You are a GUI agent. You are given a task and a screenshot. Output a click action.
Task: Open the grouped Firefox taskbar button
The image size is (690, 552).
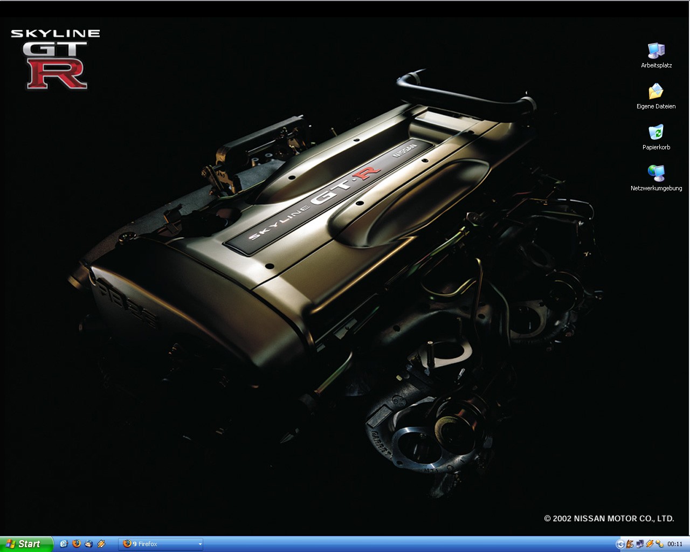coord(161,544)
